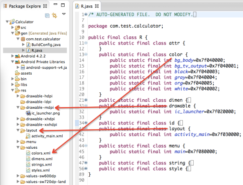Viewport: 243px width, 185px height.
Task: Collapse the com.test.calculator package
Action: pos(18,39)
